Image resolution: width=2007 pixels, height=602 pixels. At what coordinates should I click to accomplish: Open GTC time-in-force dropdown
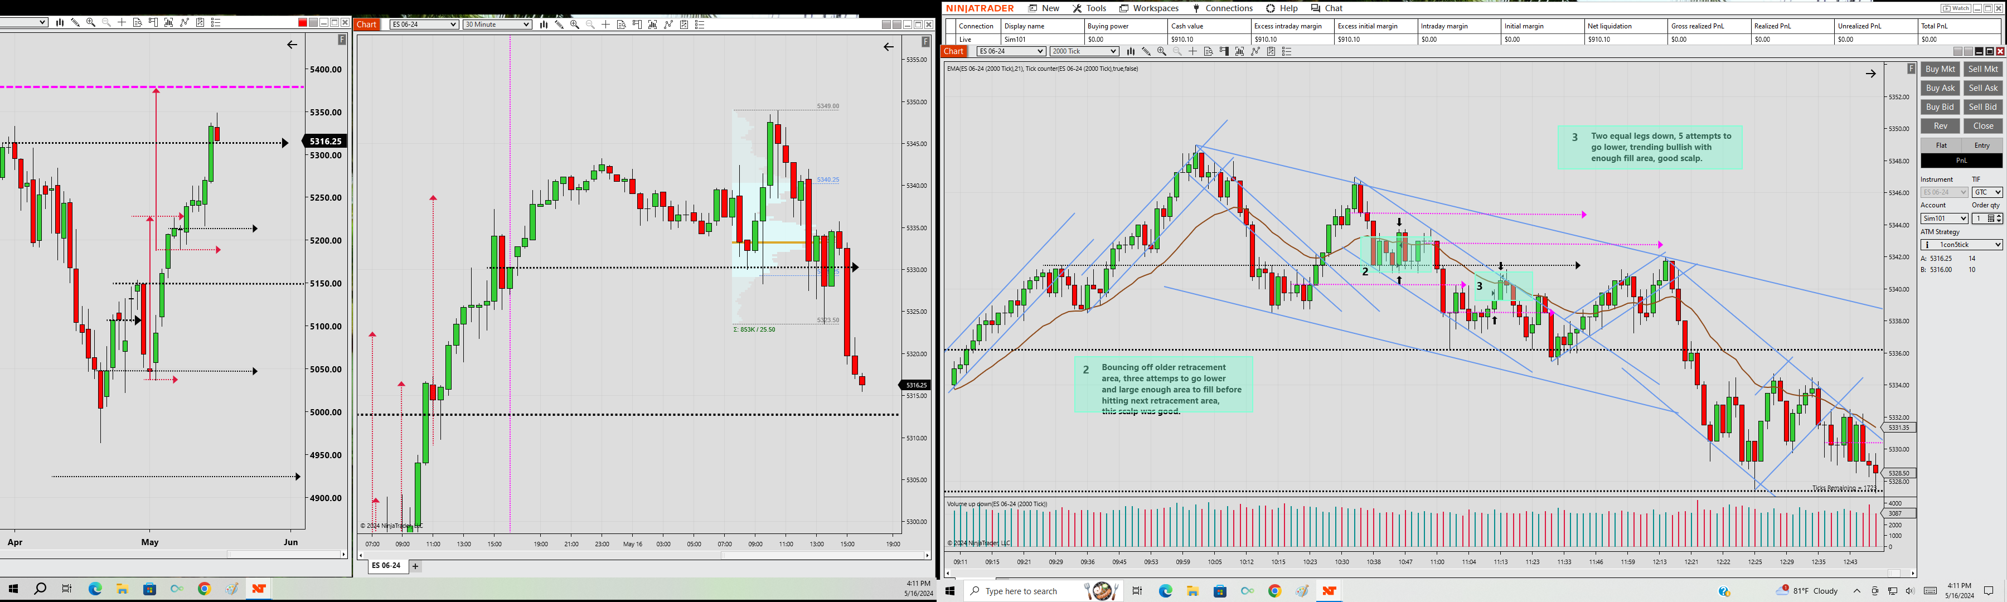[x=1987, y=192]
